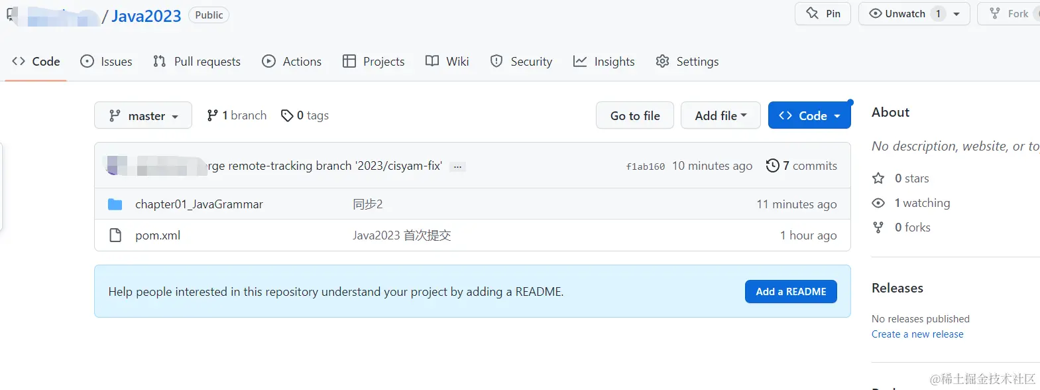The height and width of the screenshot is (390, 1040).
Task: Open the 同步2 commit message
Action: click(x=368, y=204)
